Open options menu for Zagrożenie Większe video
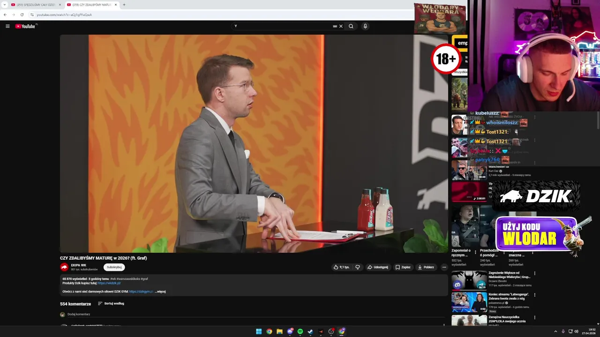 click(534, 273)
